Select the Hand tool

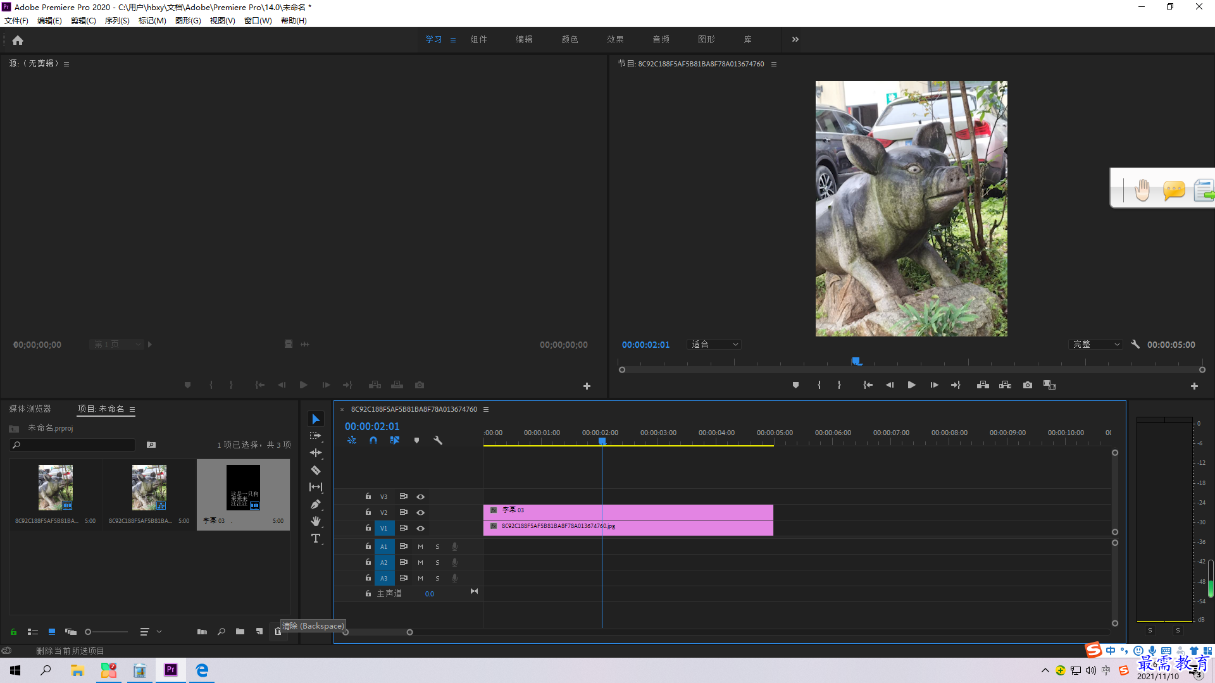point(316,521)
